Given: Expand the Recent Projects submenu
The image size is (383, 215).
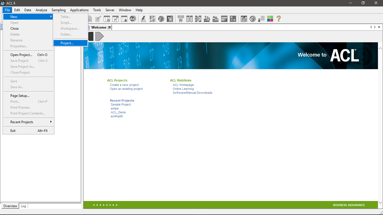Looking at the screenshot, I should 28,122.
